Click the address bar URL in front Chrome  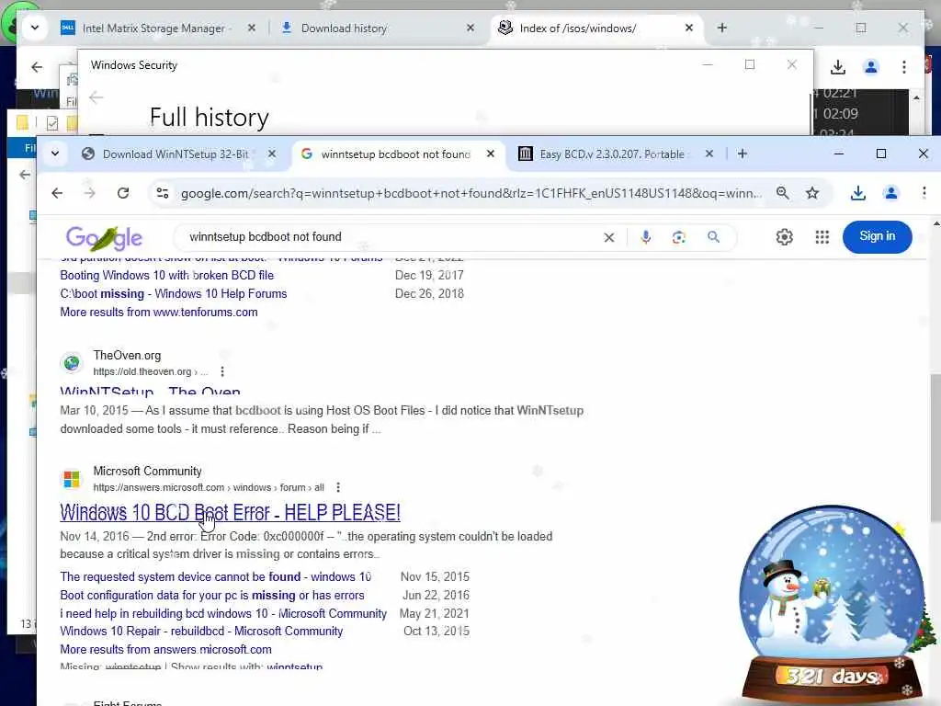pyautogui.click(x=471, y=193)
